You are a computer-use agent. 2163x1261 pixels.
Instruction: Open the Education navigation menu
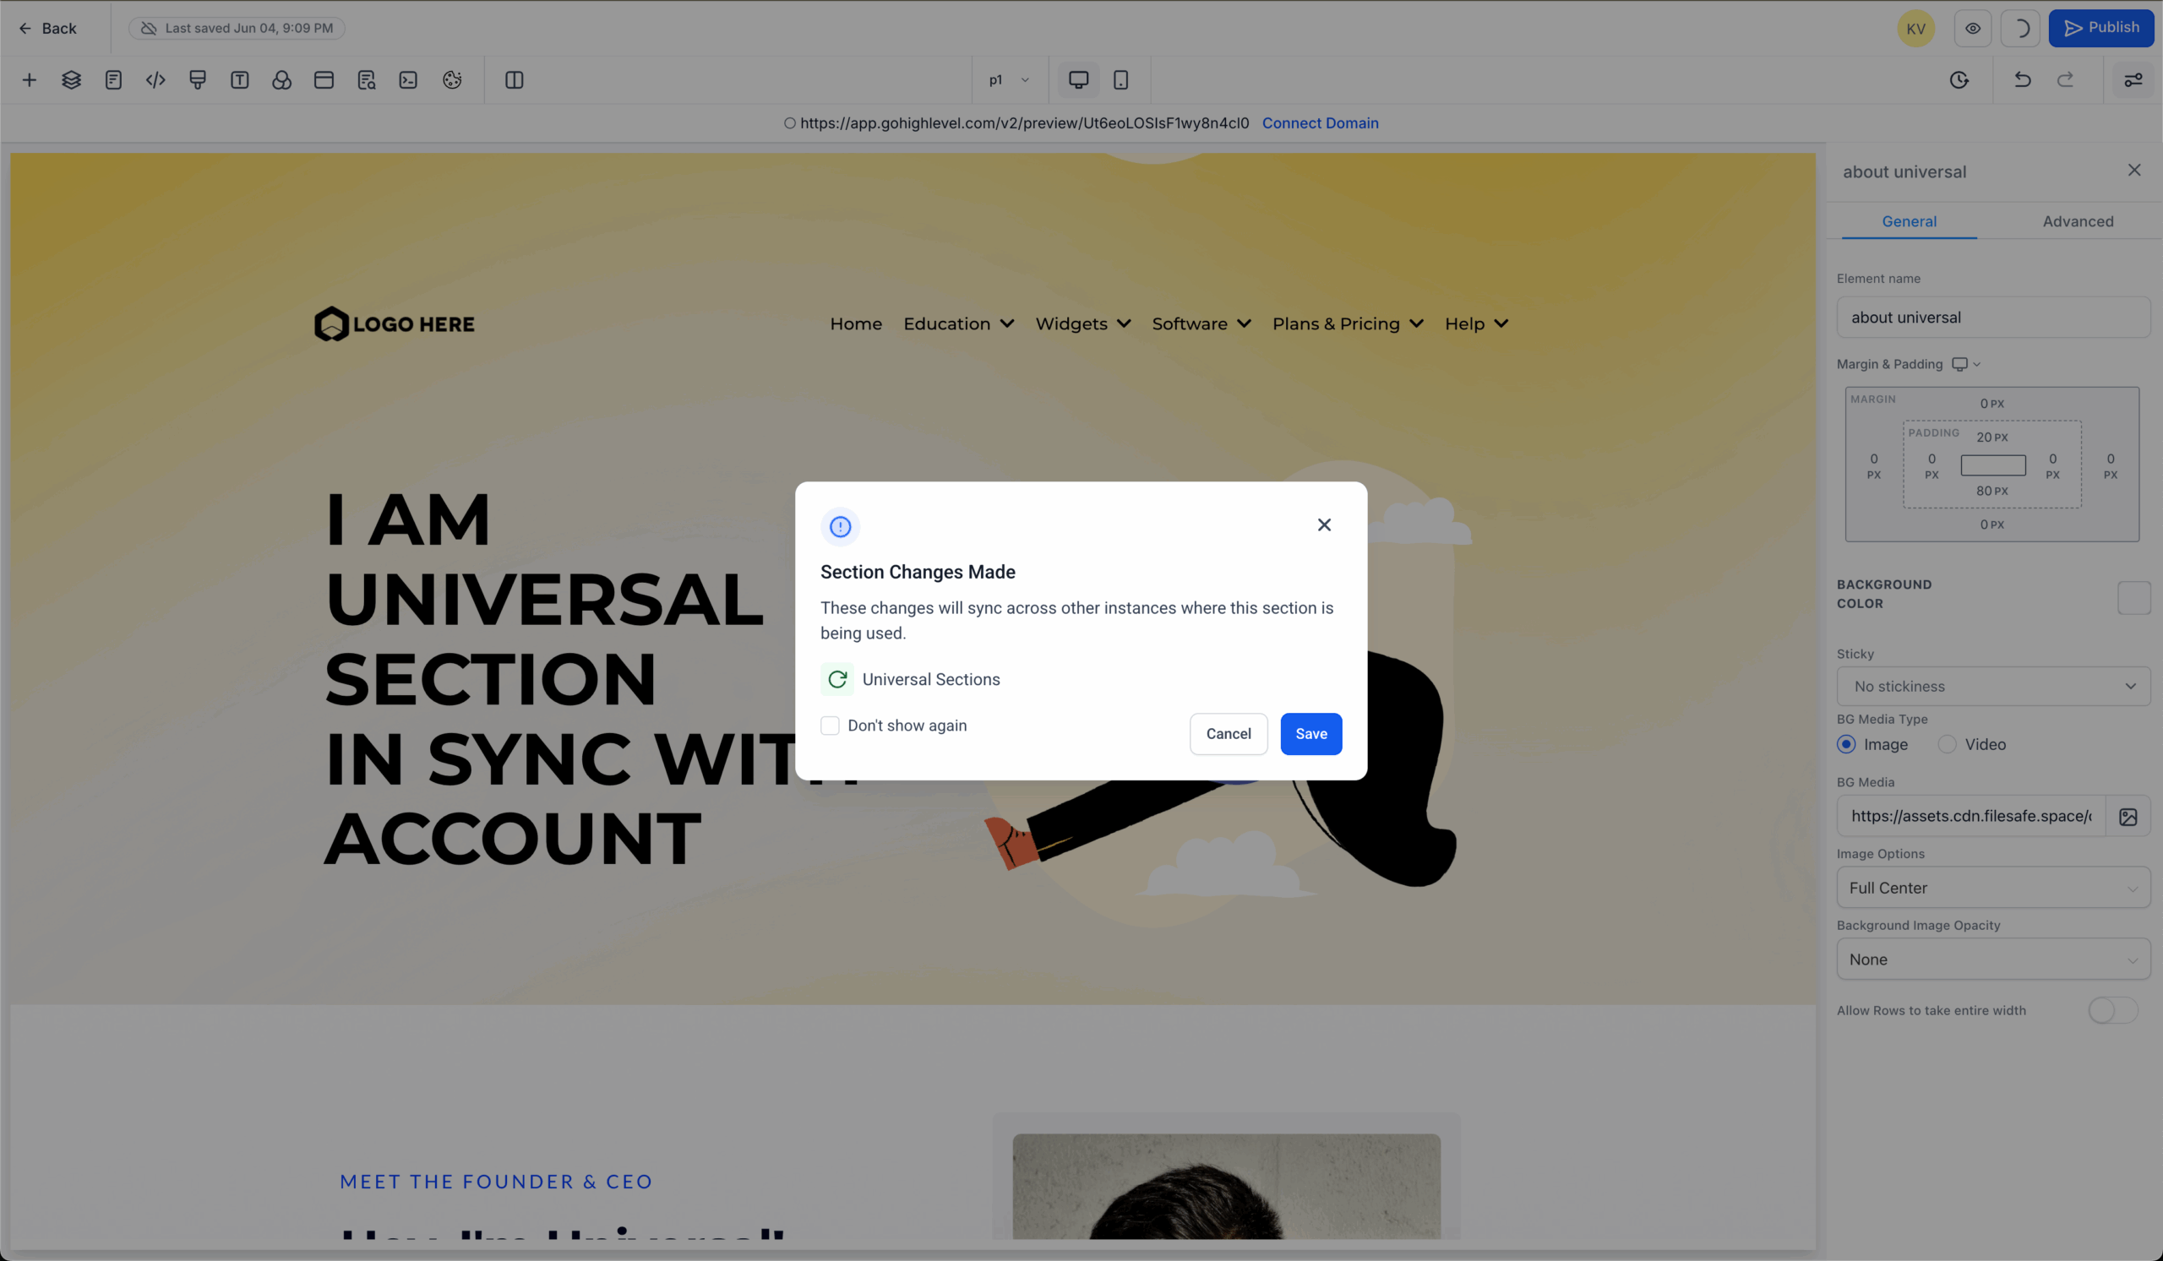point(958,323)
